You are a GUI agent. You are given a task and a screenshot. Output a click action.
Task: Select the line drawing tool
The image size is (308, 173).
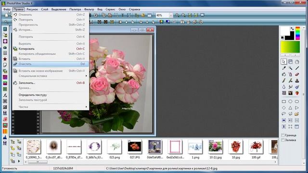point(297,68)
